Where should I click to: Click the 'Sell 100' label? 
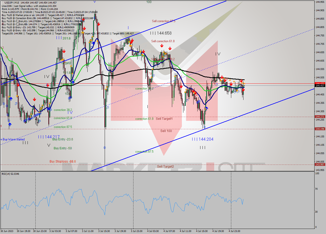click(x=166, y=131)
